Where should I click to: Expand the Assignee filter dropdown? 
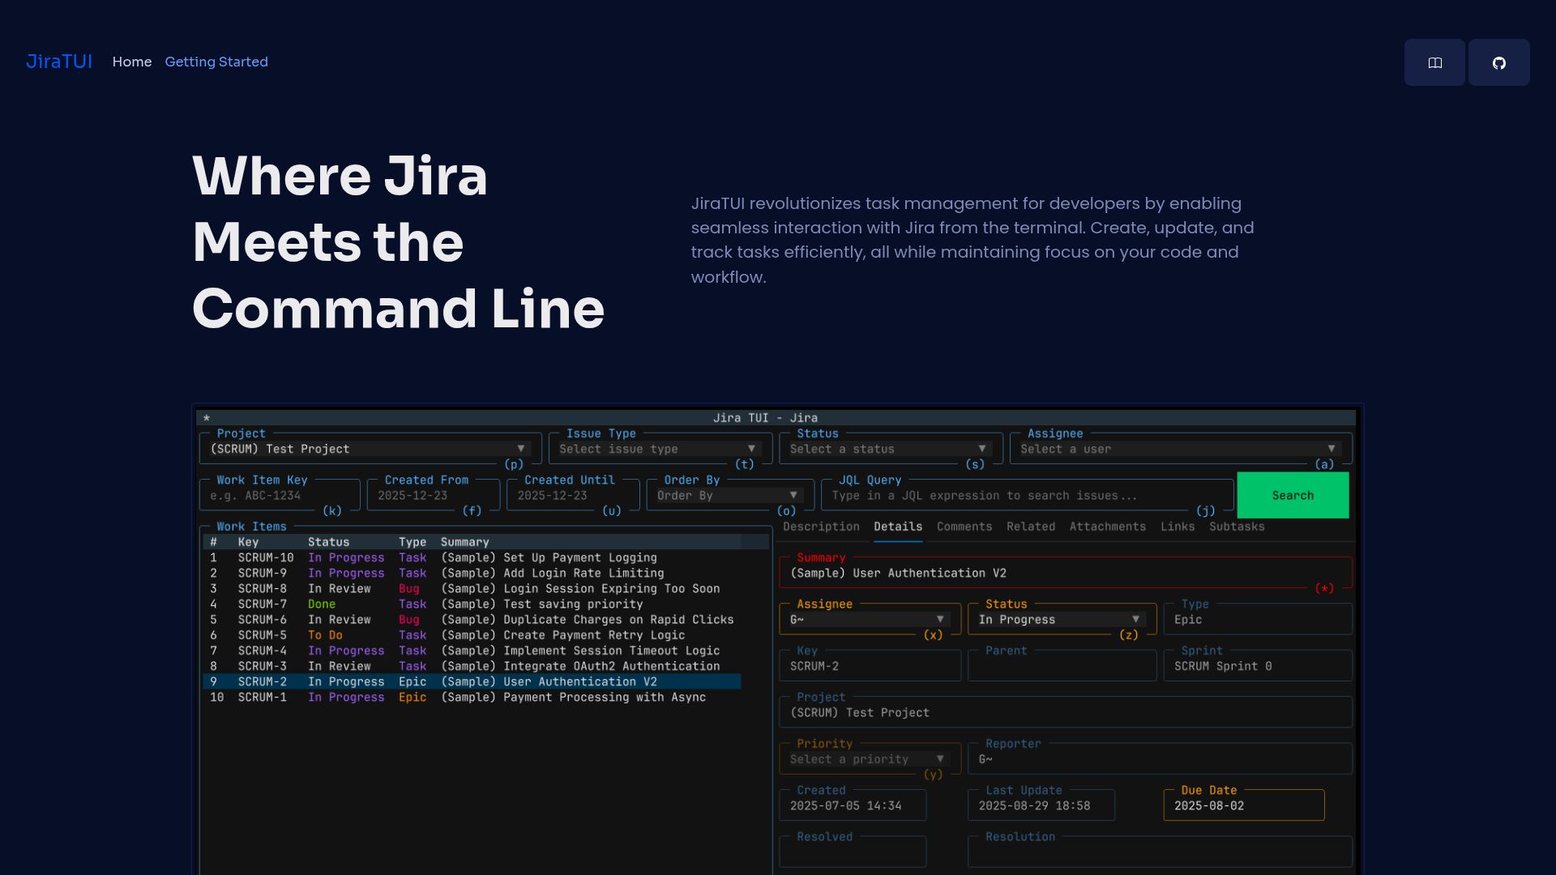[x=1179, y=449]
